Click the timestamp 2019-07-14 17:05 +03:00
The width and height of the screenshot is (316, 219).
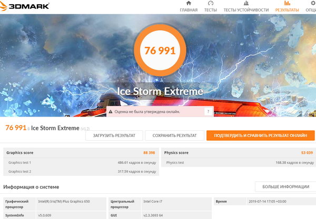click(x=268, y=201)
